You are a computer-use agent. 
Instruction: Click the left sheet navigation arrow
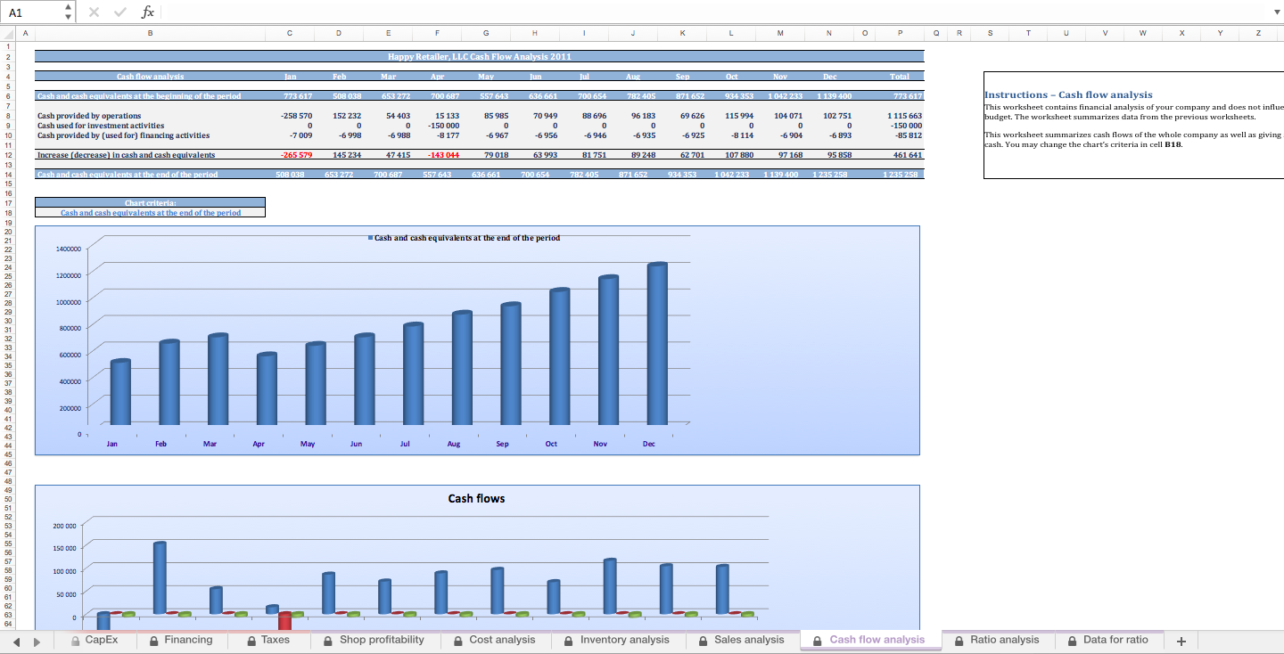click(14, 640)
